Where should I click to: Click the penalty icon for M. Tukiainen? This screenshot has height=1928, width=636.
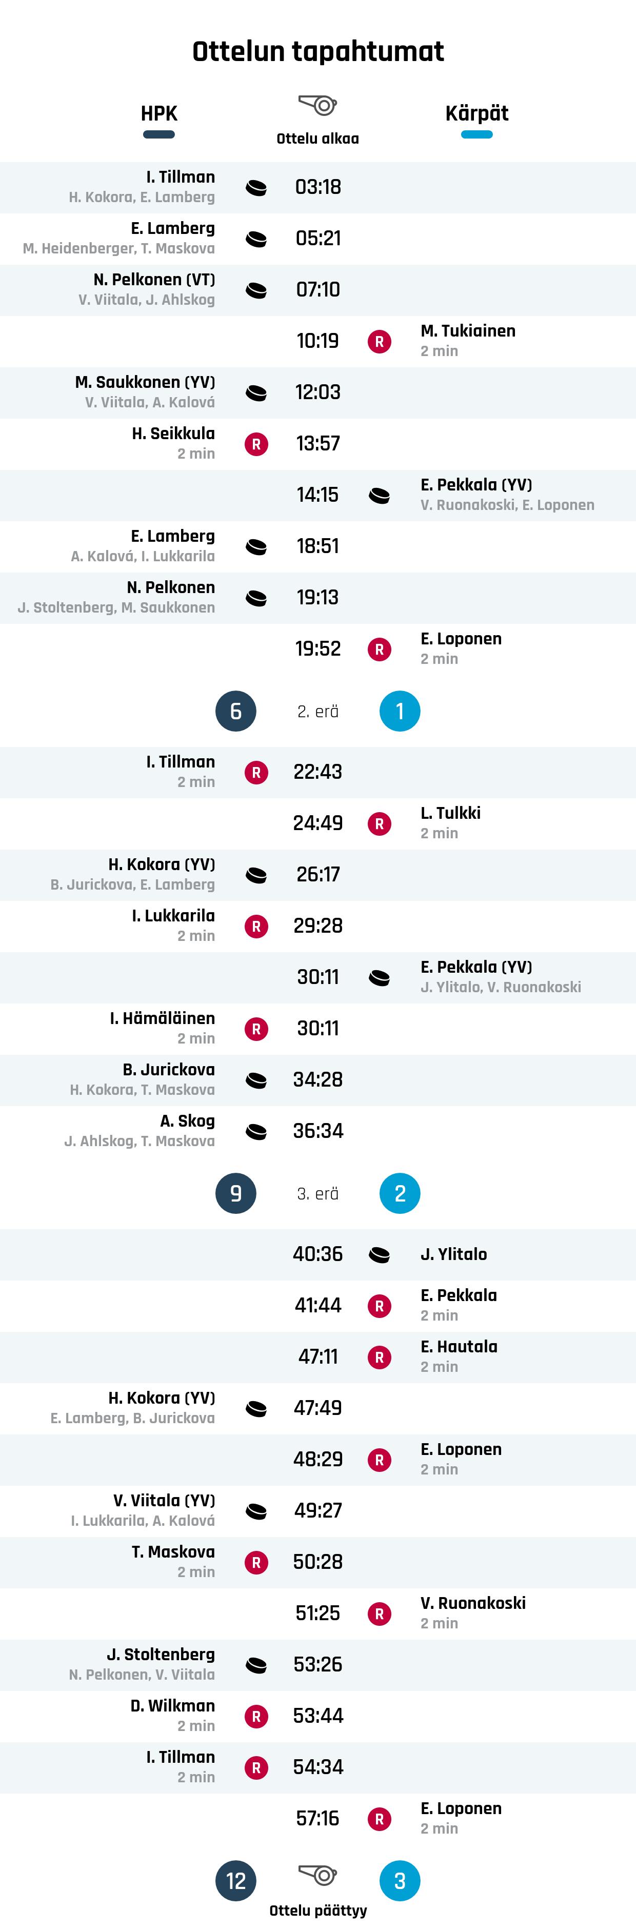tap(380, 341)
